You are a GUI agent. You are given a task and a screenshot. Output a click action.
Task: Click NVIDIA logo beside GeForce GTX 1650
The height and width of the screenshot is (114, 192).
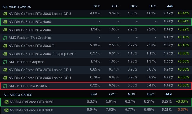click(x=6, y=102)
